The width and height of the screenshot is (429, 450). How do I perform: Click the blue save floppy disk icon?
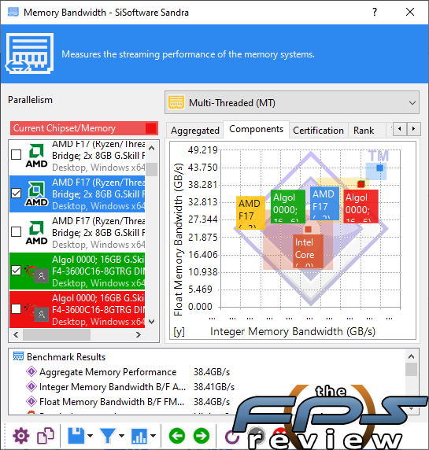click(76, 436)
